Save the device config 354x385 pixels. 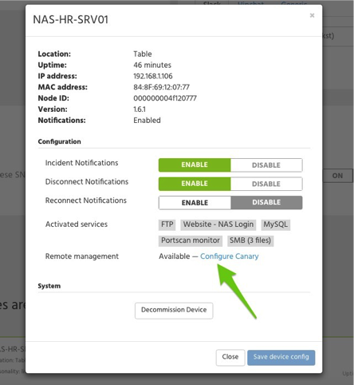pos(281,357)
